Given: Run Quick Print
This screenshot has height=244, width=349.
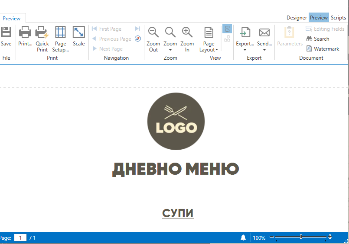Looking at the screenshot, I should click(42, 33).
